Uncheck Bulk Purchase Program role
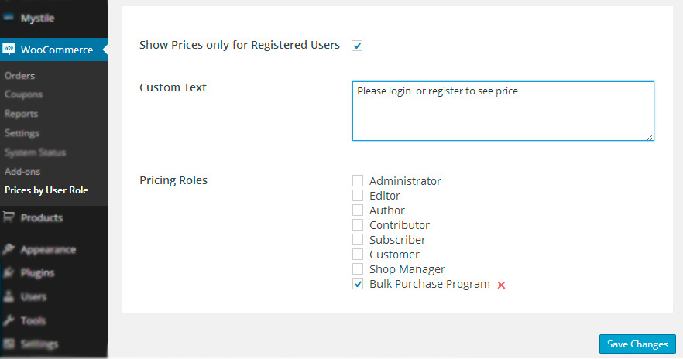Image resolution: width=683 pixels, height=359 pixels. [358, 284]
